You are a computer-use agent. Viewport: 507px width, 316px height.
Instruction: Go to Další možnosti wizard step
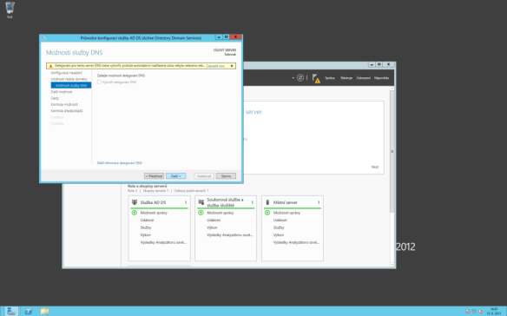pyautogui.click(x=62, y=92)
